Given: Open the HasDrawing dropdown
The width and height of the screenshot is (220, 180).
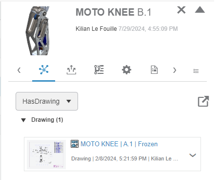Looking at the screenshot, I should (47, 101).
